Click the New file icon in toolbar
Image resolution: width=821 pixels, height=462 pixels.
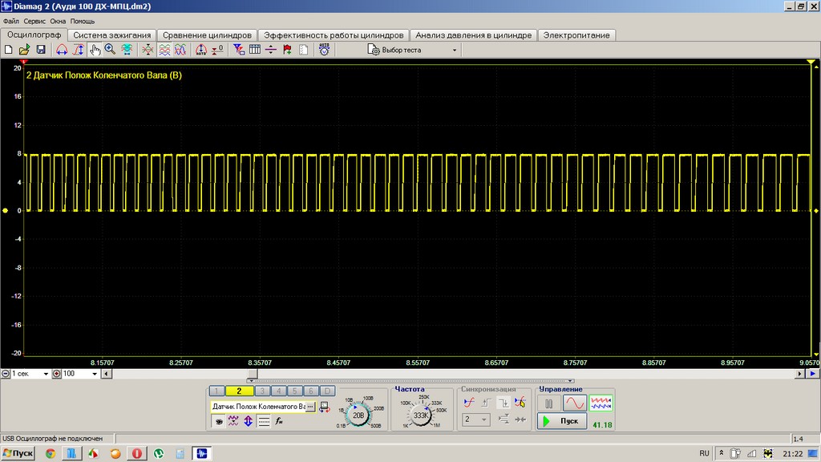click(8, 50)
